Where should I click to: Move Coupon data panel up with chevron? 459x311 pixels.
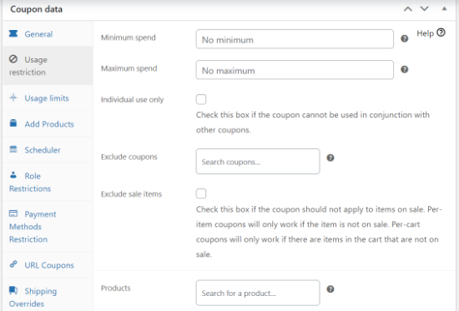[x=408, y=9]
